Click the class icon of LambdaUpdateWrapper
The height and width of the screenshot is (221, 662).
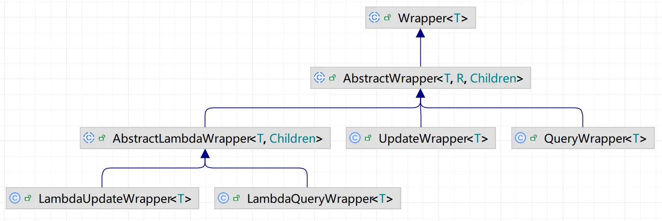pos(15,198)
